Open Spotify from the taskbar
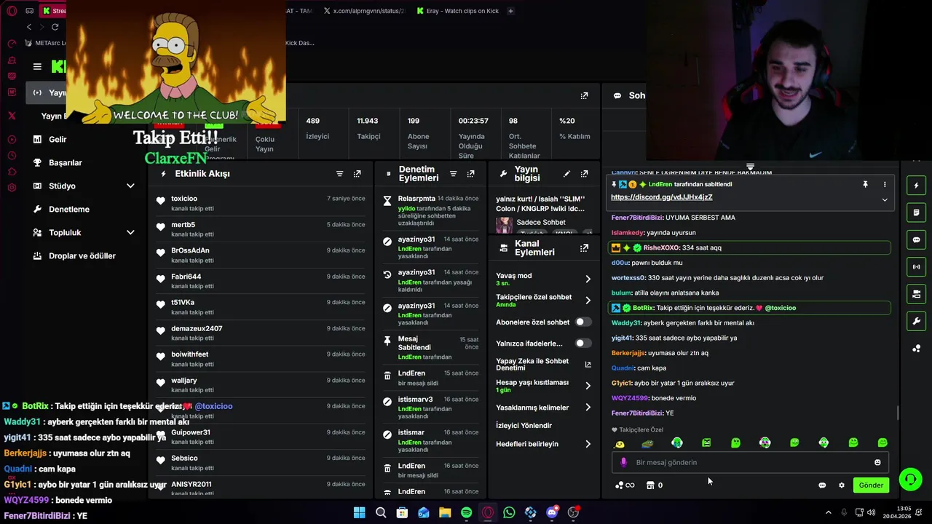 (x=466, y=512)
